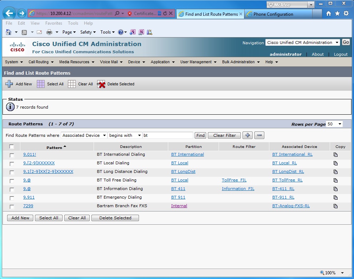This screenshot has height=279, width=354.
Task: Click the Select All grid icon
Action: (x=41, y=84)
